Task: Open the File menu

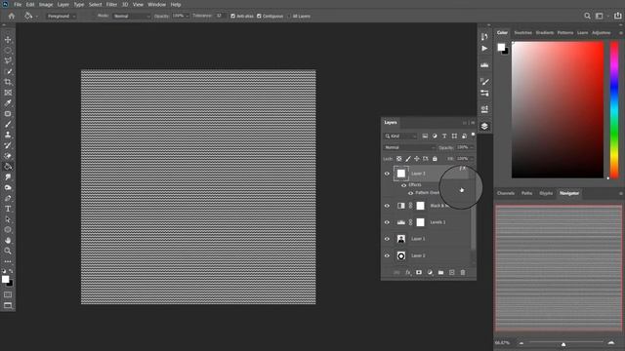Action: tap(18, 4)
